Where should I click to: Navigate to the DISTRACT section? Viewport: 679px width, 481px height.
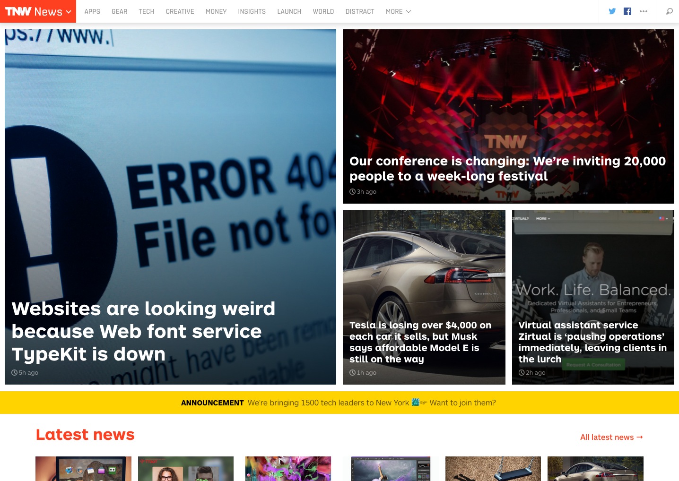[x=359, y=11]
